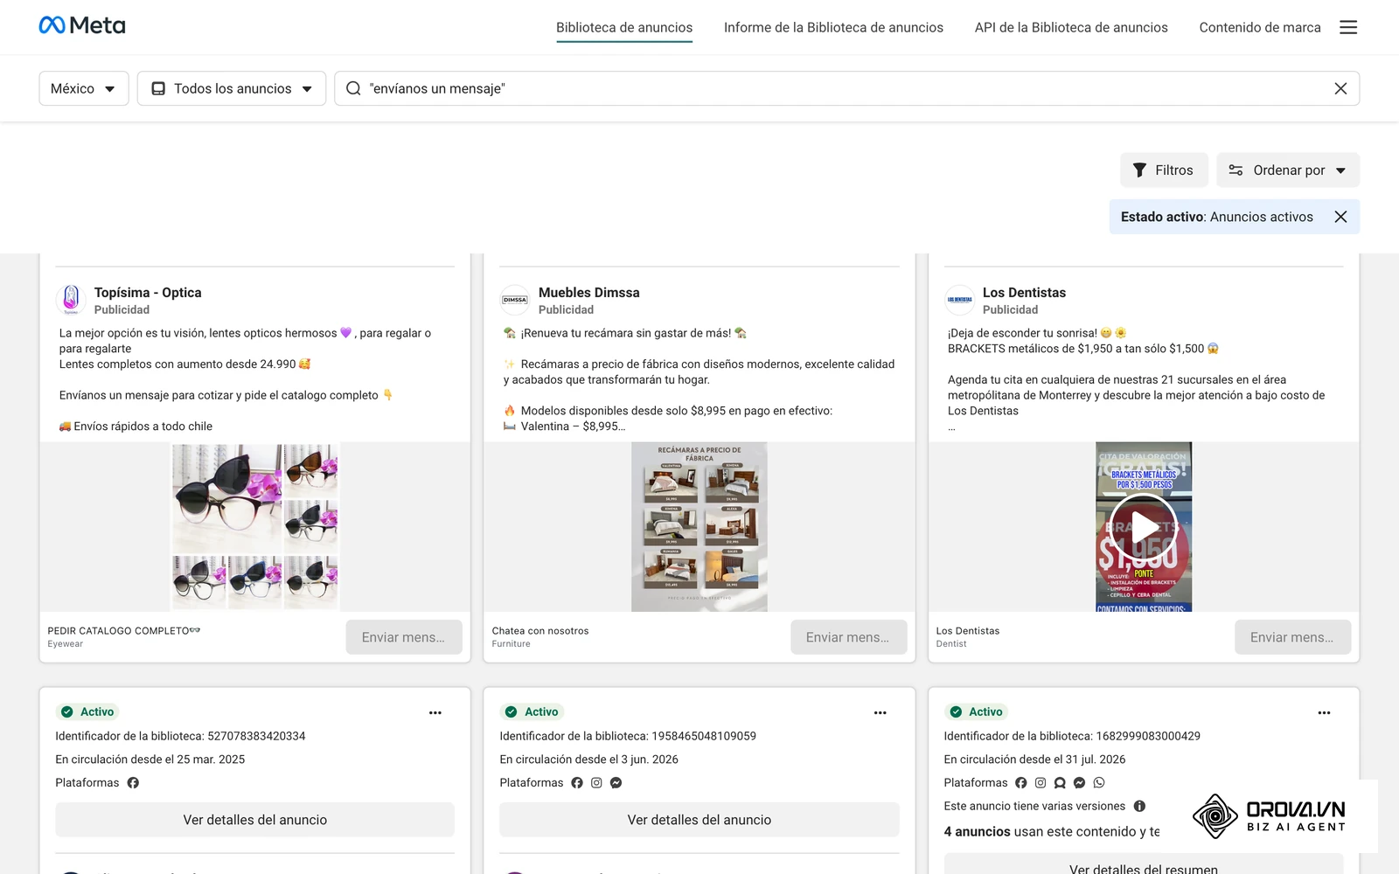Open options menu for ad 527078383420334
Screen dimensions: 1399x874
435,712
